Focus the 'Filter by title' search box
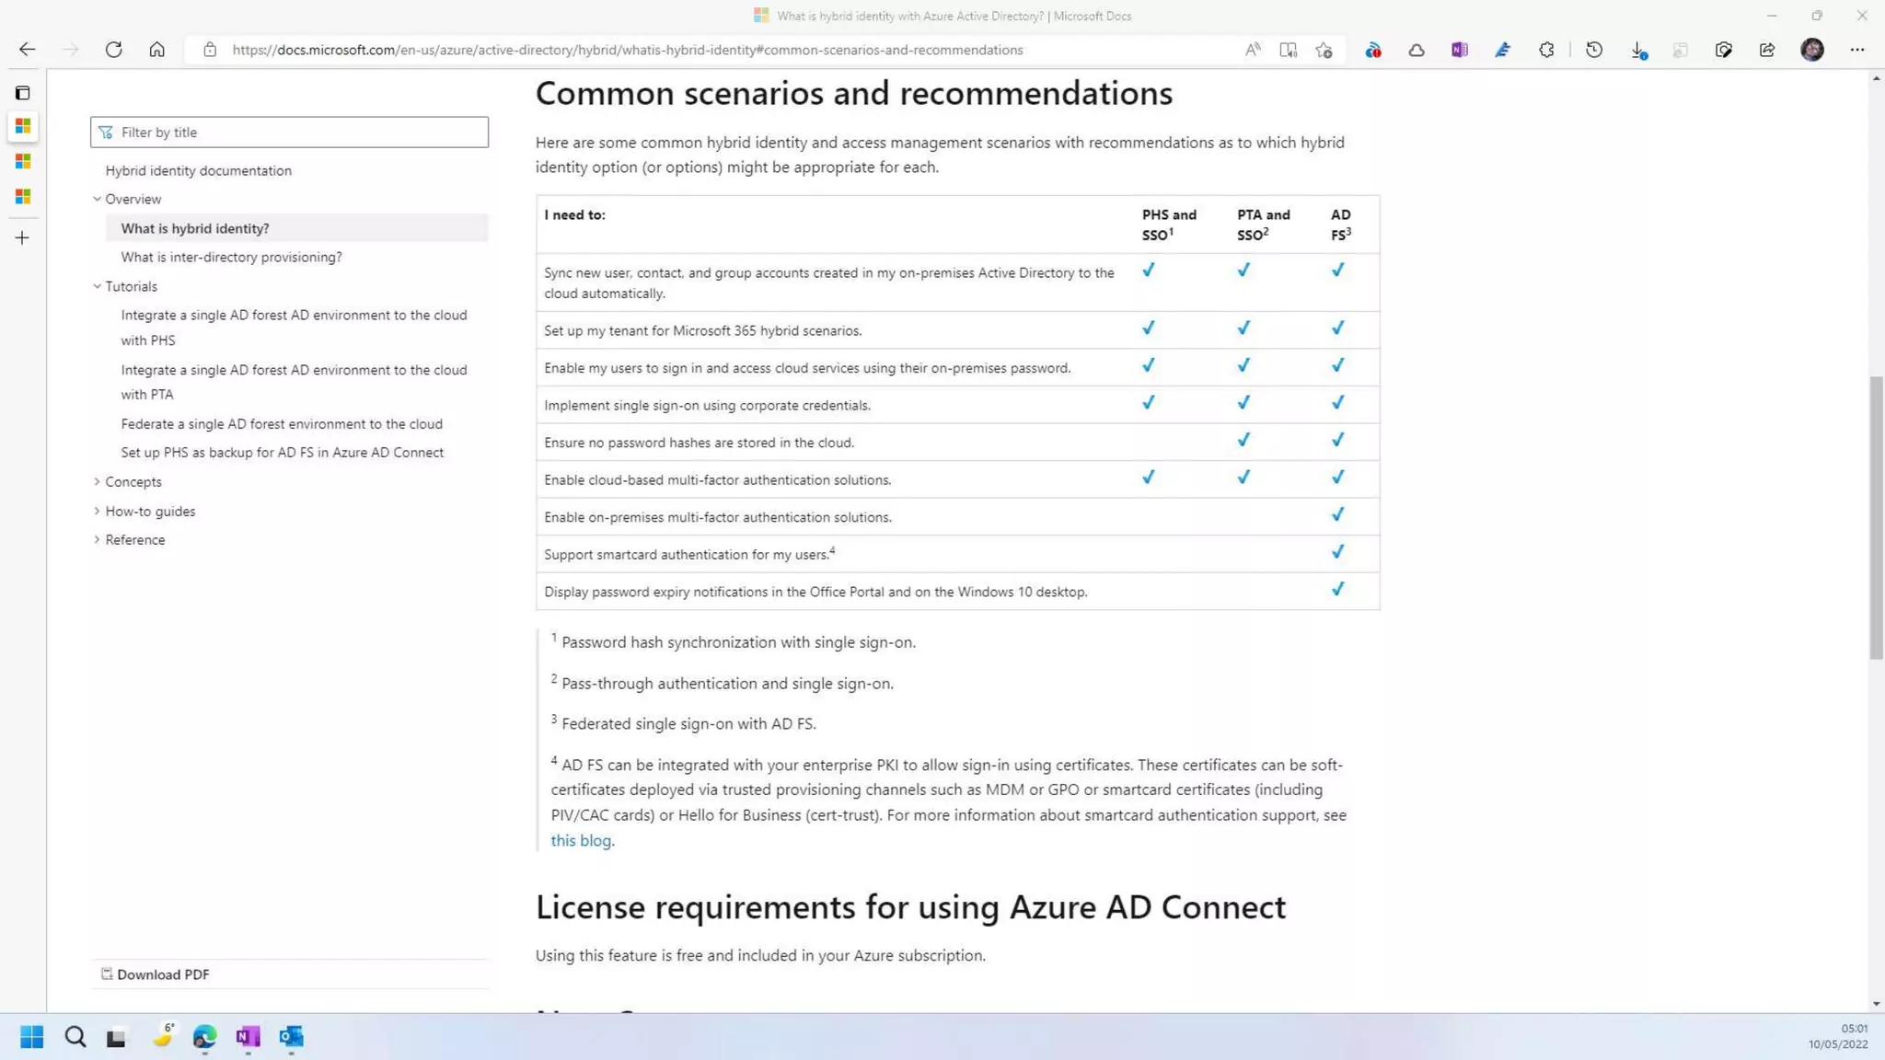The height and width of the screenshot is (1060, 1885). (295, 132)
